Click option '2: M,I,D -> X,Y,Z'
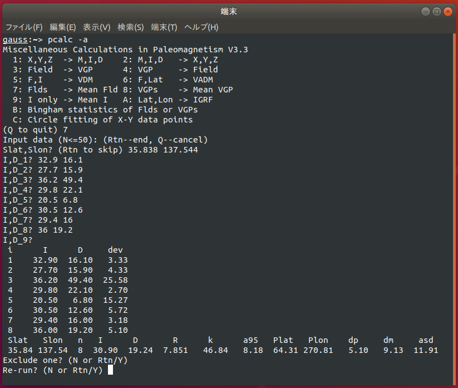458x388 pixels. [171, 60]
